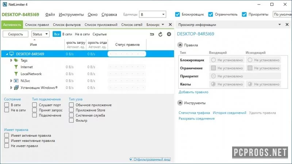Click the Скорость button
This screenshot has width=292, height=164.
pos(15,34)
